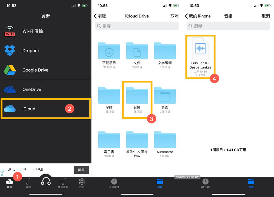274x197 pixels.
Task: Click the iCloud Drive title
Action: (x=137, y=16)
